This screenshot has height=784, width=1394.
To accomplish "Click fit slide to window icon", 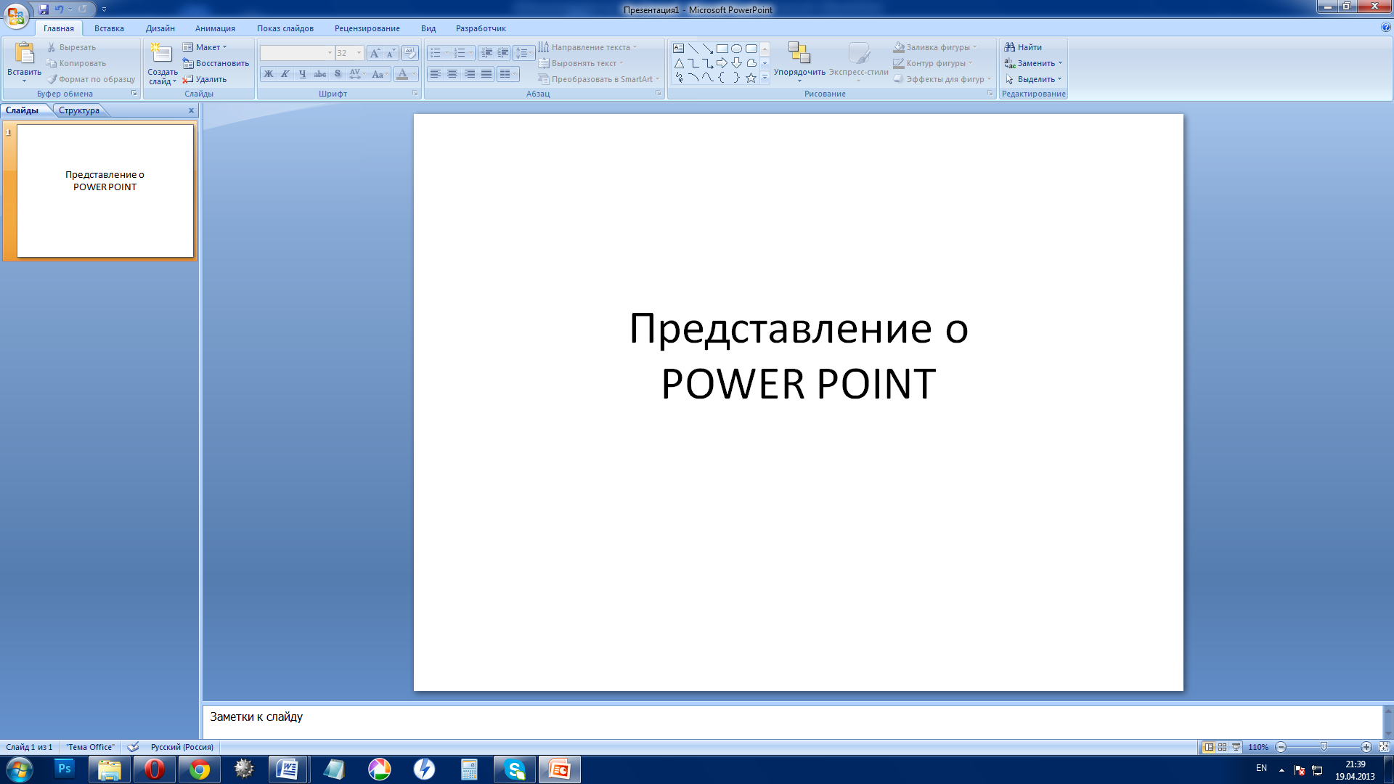I will 1384,747.
